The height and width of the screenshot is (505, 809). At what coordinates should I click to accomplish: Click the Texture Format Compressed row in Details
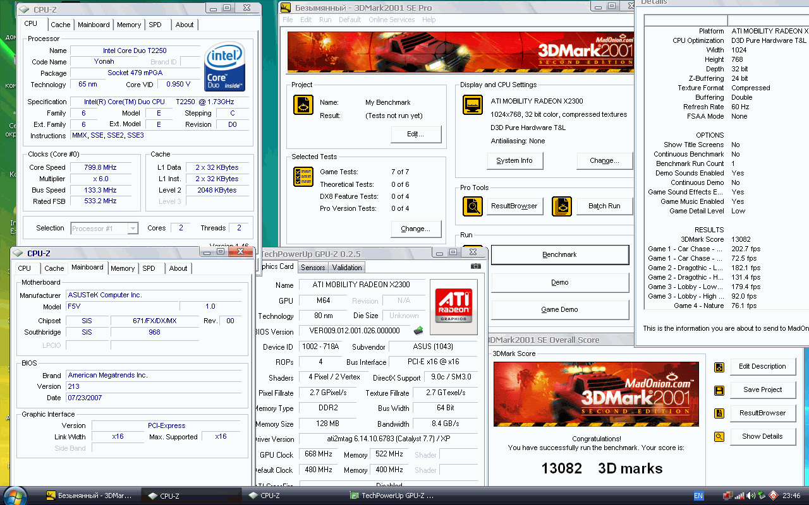pos(724,88)
